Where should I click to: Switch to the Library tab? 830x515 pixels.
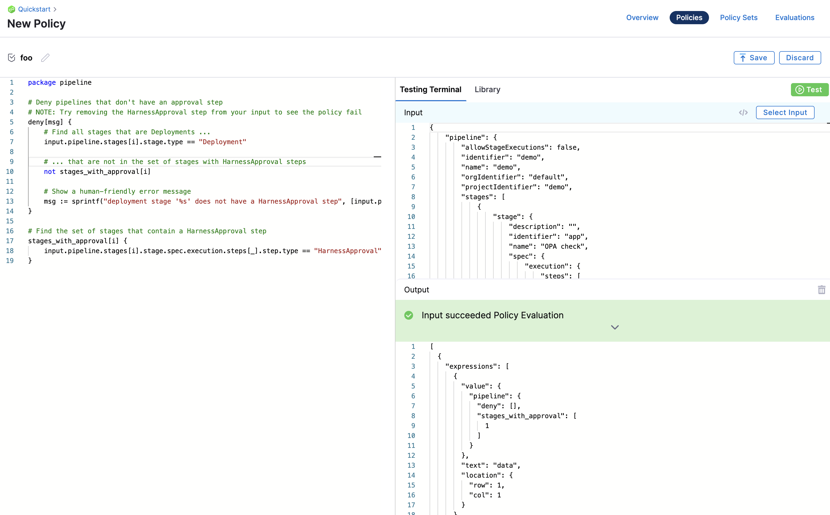pos(487,89)
